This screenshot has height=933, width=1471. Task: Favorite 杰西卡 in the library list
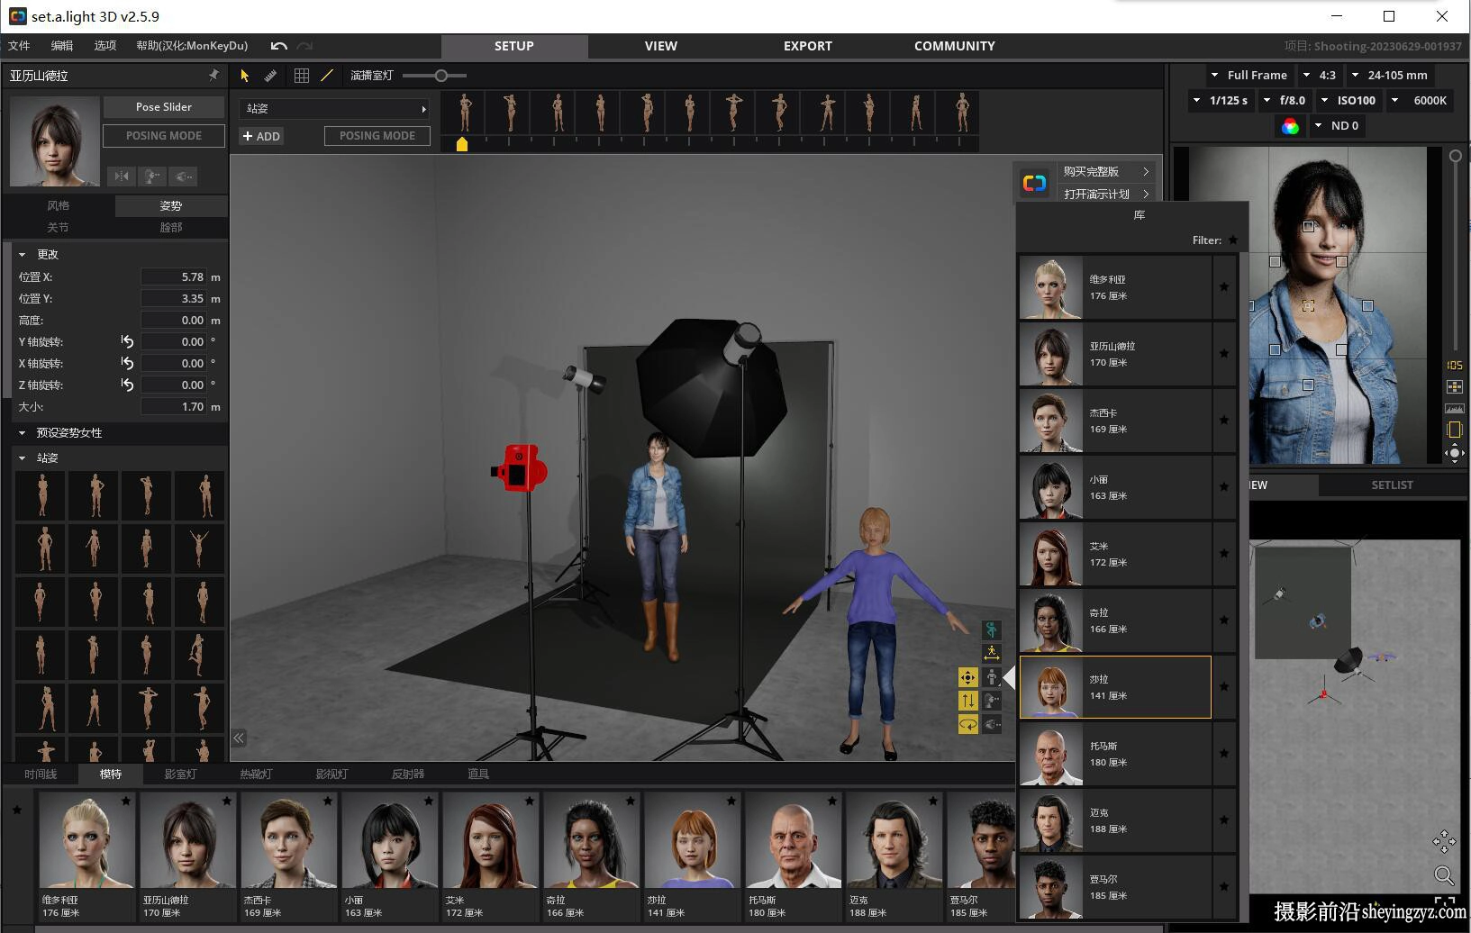tap(1224, 421)
